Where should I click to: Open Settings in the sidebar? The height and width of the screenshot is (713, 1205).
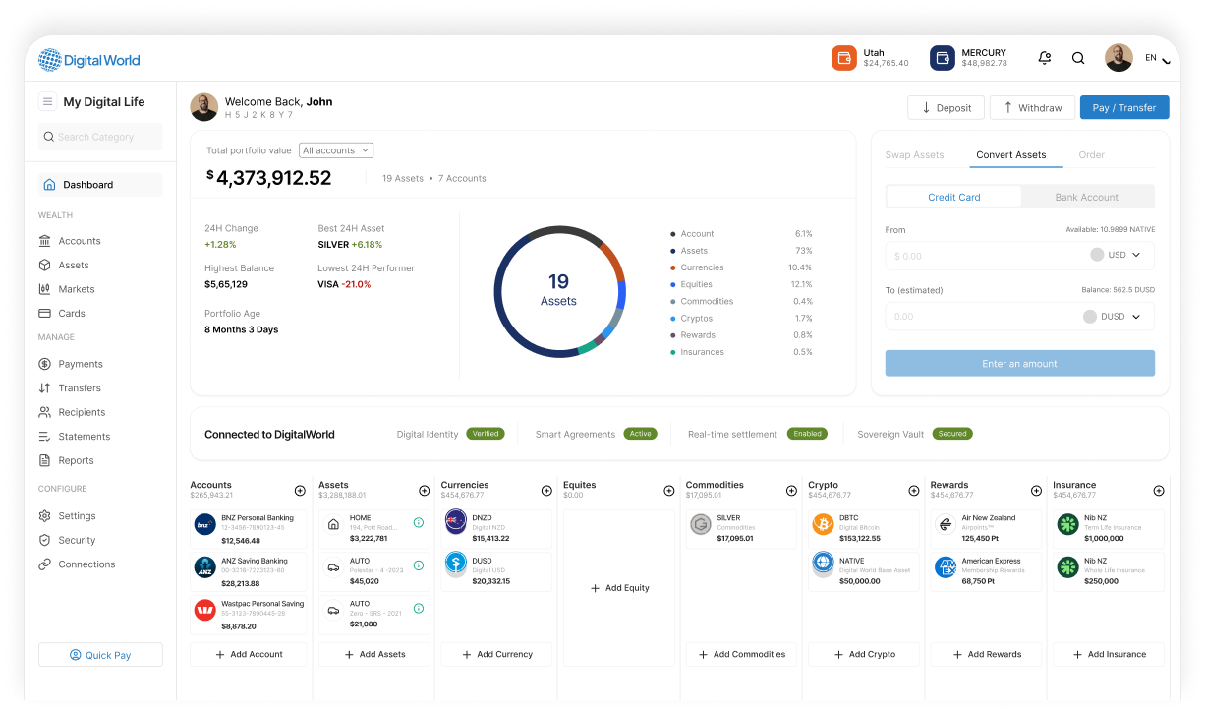point(67,516)
